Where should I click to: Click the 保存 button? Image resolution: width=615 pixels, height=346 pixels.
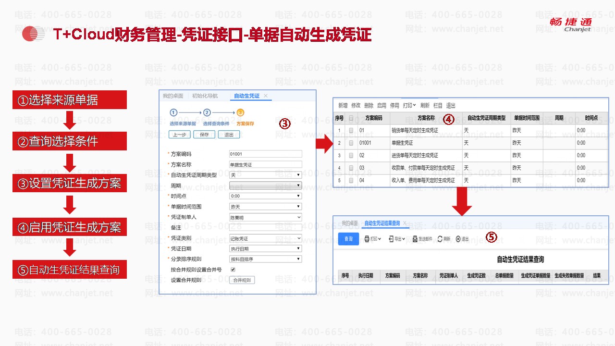pos(204,135)
